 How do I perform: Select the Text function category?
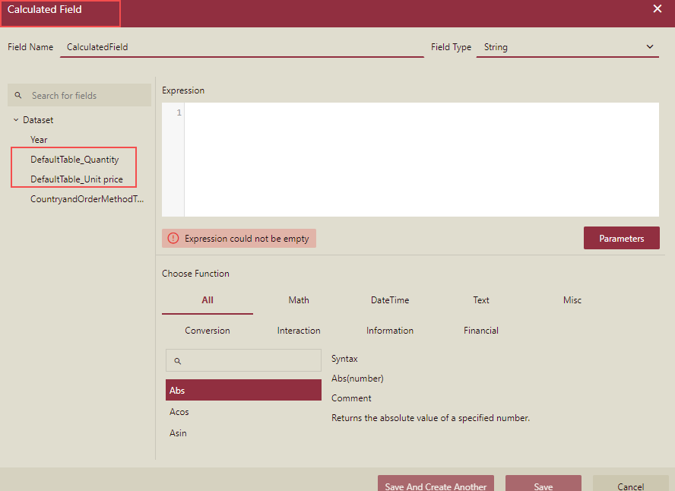[480, 299]
